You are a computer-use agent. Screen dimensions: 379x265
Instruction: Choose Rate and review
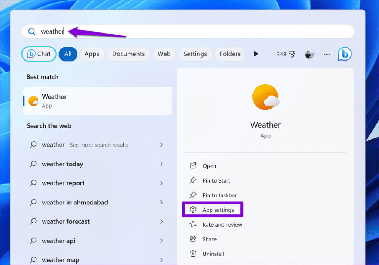222,225
